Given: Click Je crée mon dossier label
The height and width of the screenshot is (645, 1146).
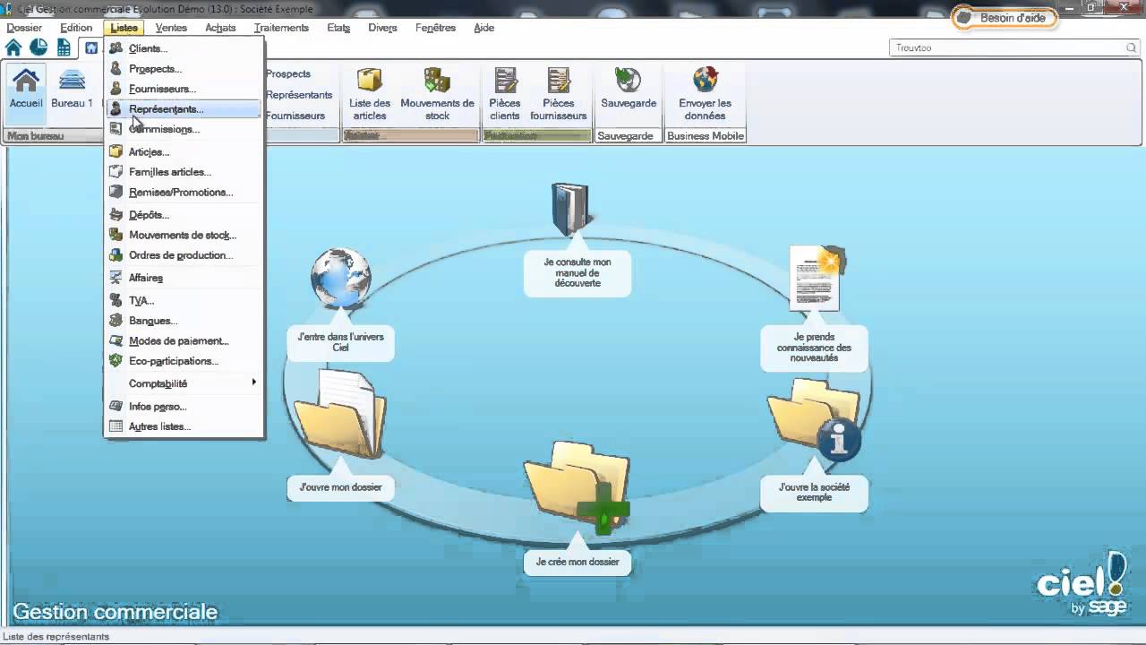Looking at the screenshot, I should [x=577, y=562].
